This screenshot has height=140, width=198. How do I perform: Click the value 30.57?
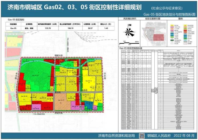pyautogui.click(x=90, y=28)
